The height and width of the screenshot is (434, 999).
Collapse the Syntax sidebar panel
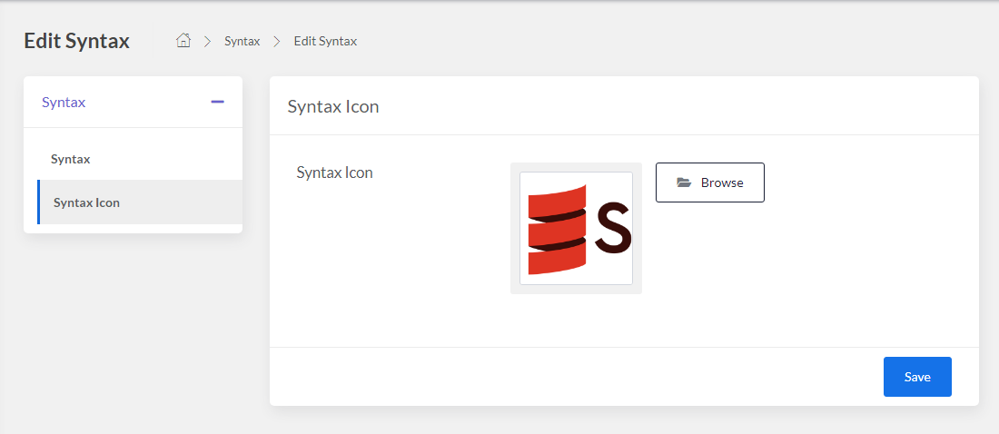[217, 102]
